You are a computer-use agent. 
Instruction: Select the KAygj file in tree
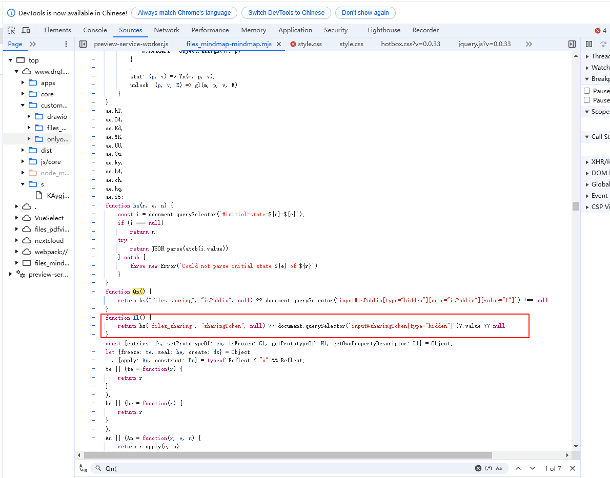(x=58, y=195)
